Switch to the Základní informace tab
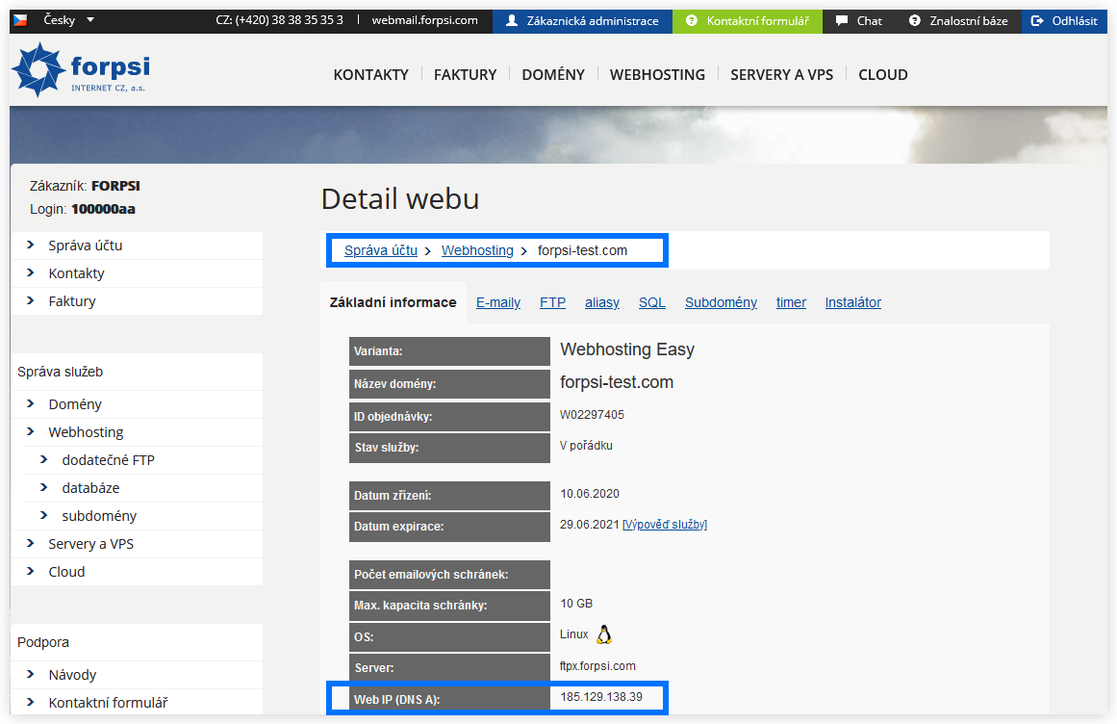The image size is (1117, 724). click(x=393, y=302)
